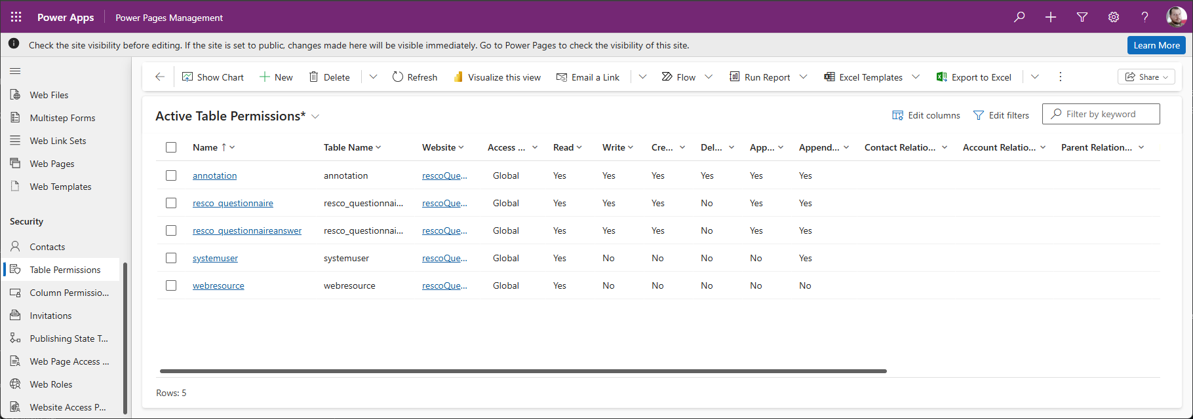
Task: Open Web Templates in the sidebar
Action: 60,187
